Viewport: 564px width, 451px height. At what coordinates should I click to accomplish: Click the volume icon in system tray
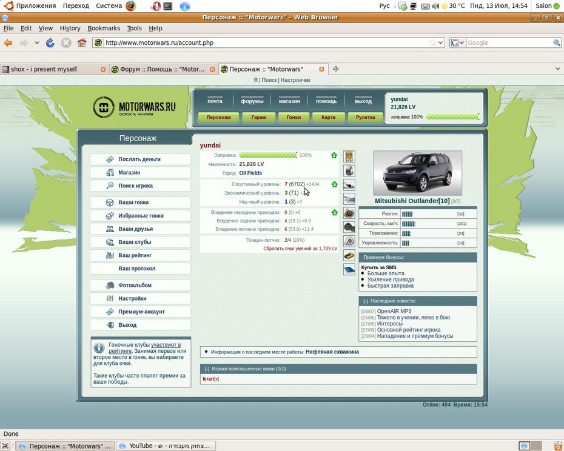pyautogui.click(x=435, y=6)
